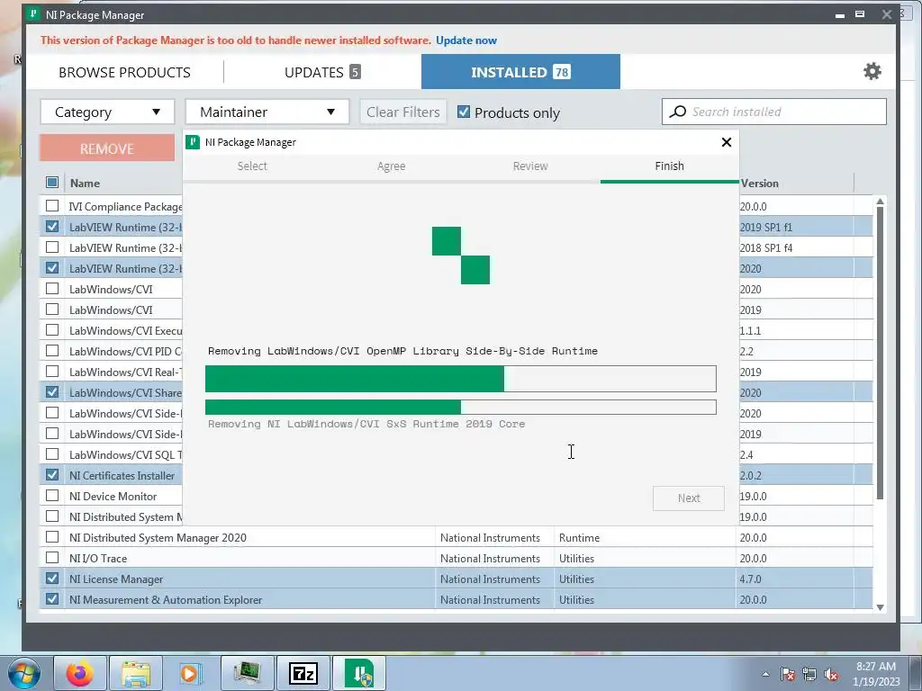Click the updates count badge 5
Image resolution: width=922 pixels, height=691 pixels.
(x=355, y=72)
